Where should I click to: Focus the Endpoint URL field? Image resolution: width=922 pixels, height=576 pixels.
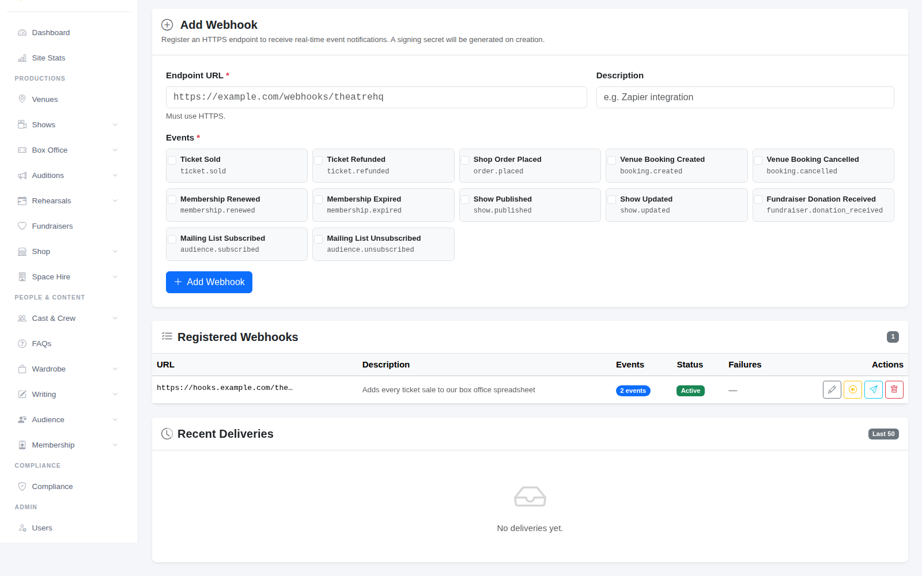(x=376, y=97)
